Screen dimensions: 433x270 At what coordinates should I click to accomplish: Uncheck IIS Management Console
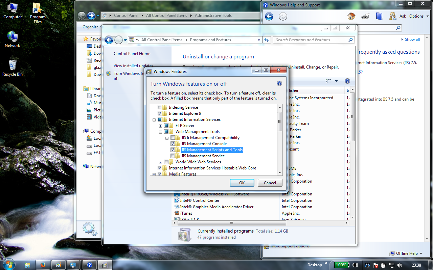(x=173, y=144)
